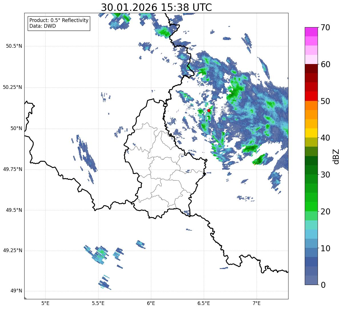The image size is (343, 309).
Task: Click the 50°N latitude label
Action: 17,128
